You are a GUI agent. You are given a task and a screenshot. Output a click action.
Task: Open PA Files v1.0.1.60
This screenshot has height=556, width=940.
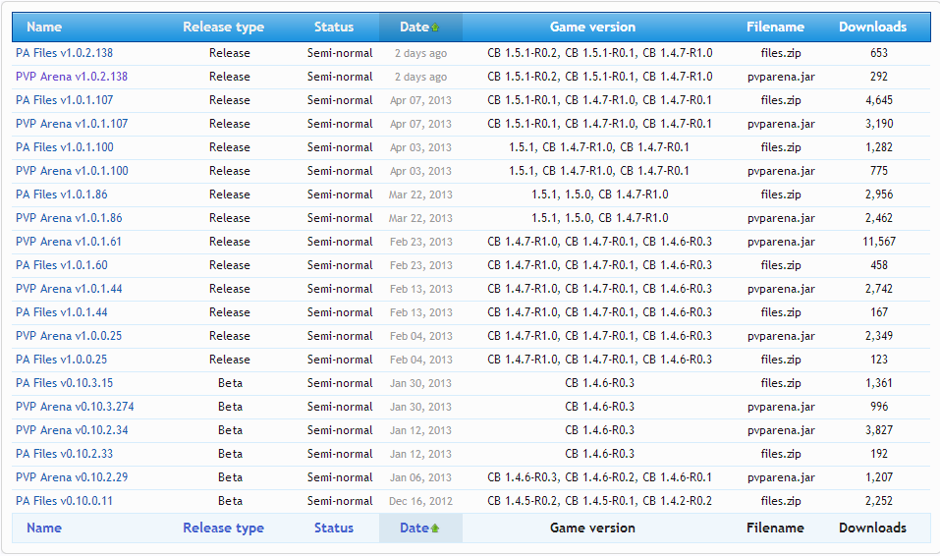pyautogui.click(x=62, y=265)
